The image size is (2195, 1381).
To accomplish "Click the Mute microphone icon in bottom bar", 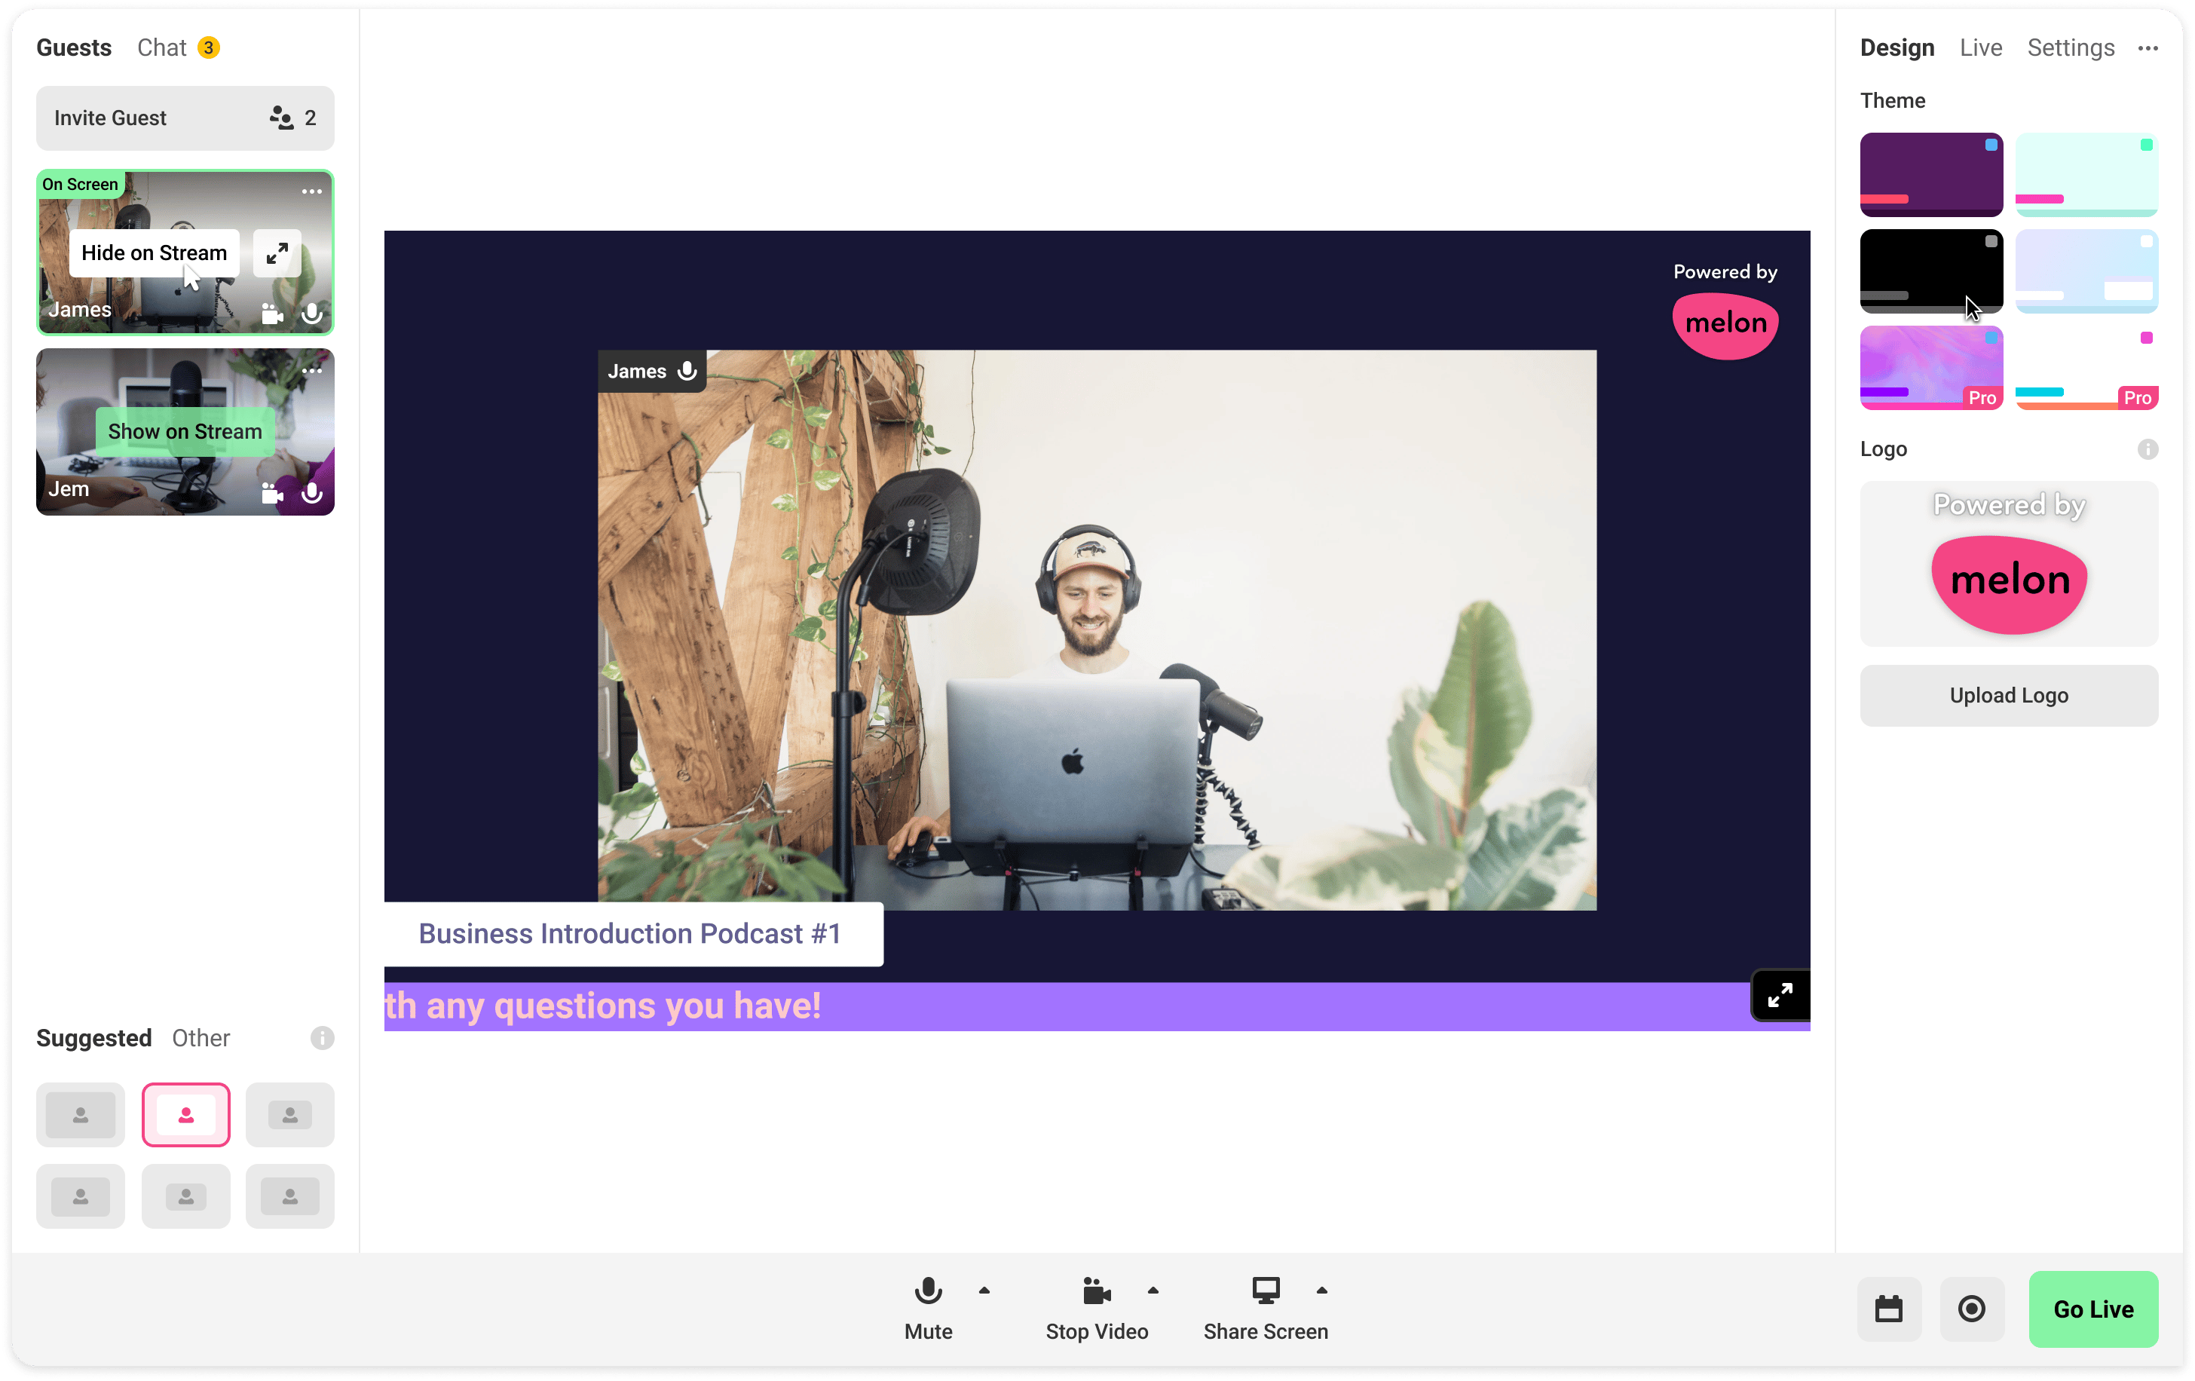I will [x=928, y=1289].
